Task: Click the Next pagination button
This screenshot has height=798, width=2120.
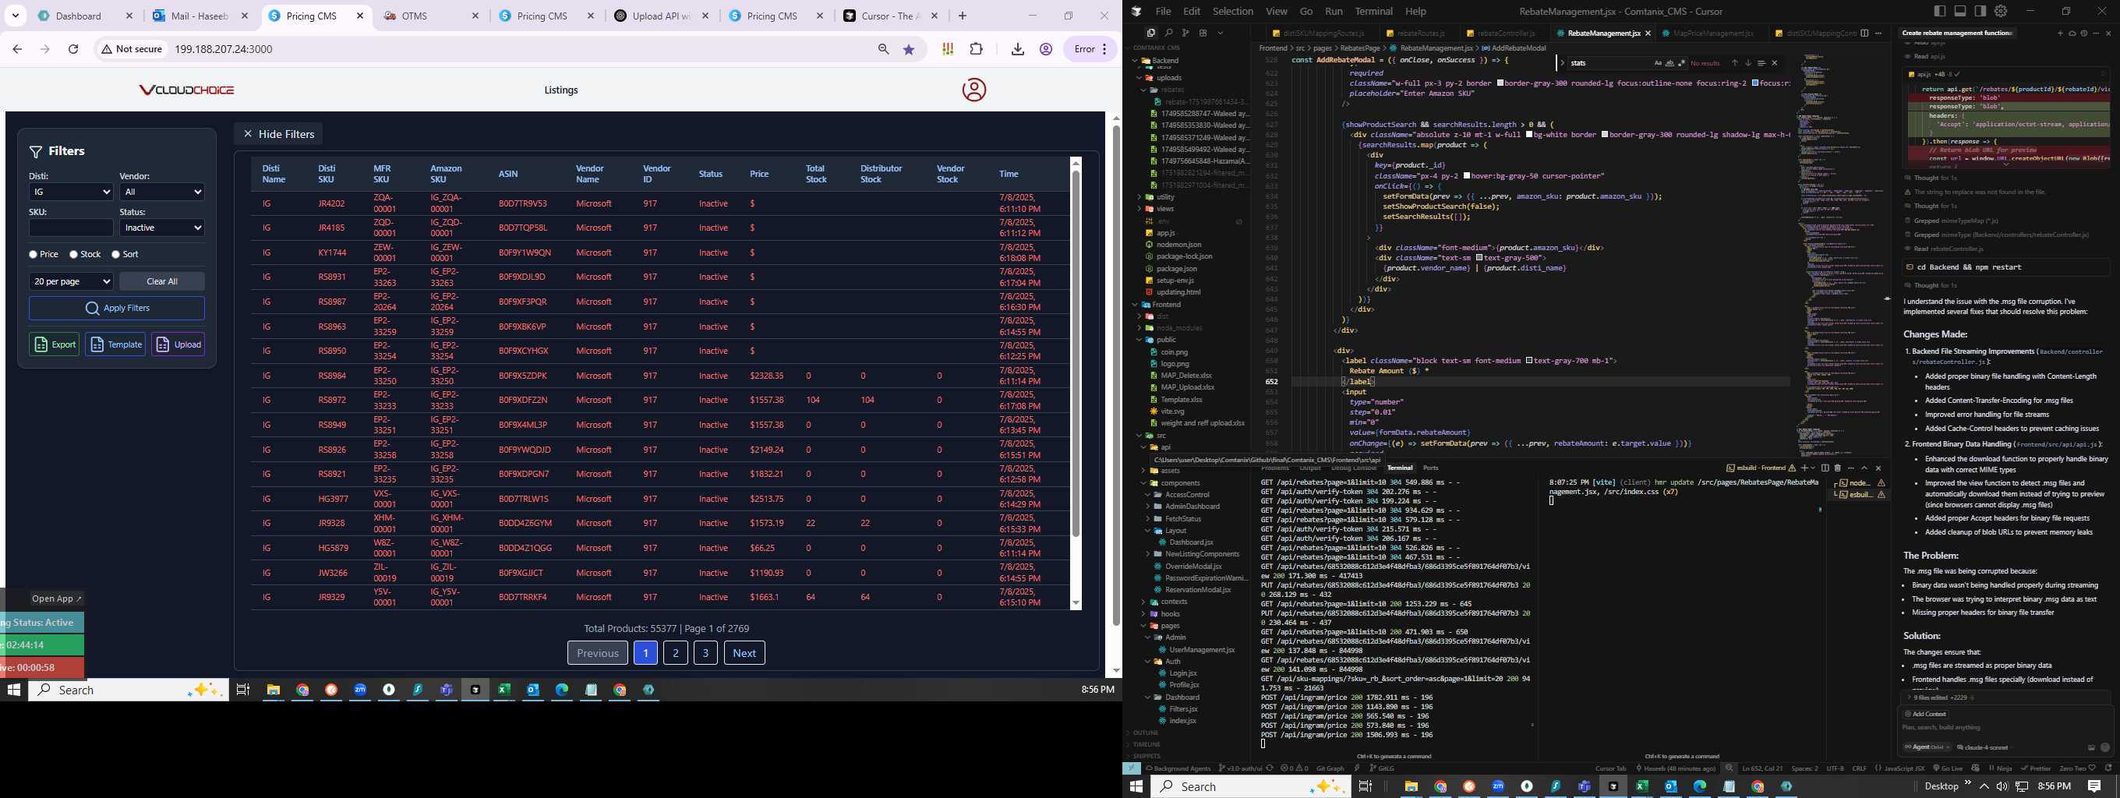Action: [744, 652]
